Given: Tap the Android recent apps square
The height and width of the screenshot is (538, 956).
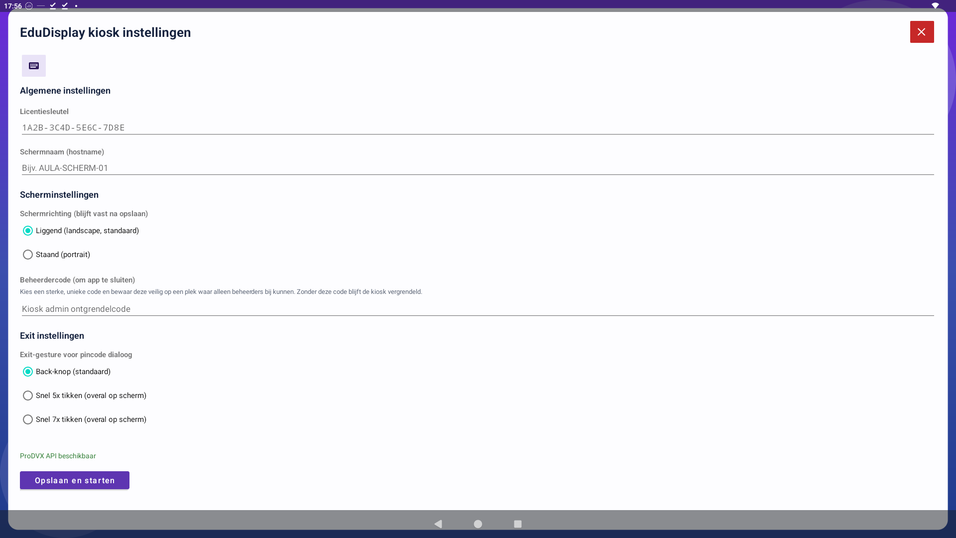Looking at the screenshot, I should coord(518,524).
